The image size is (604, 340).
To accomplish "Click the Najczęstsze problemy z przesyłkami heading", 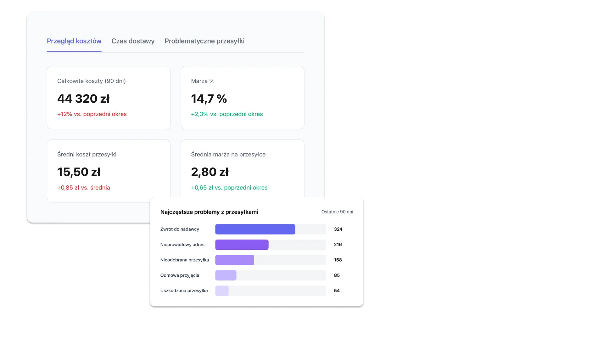I will [209, 212].
